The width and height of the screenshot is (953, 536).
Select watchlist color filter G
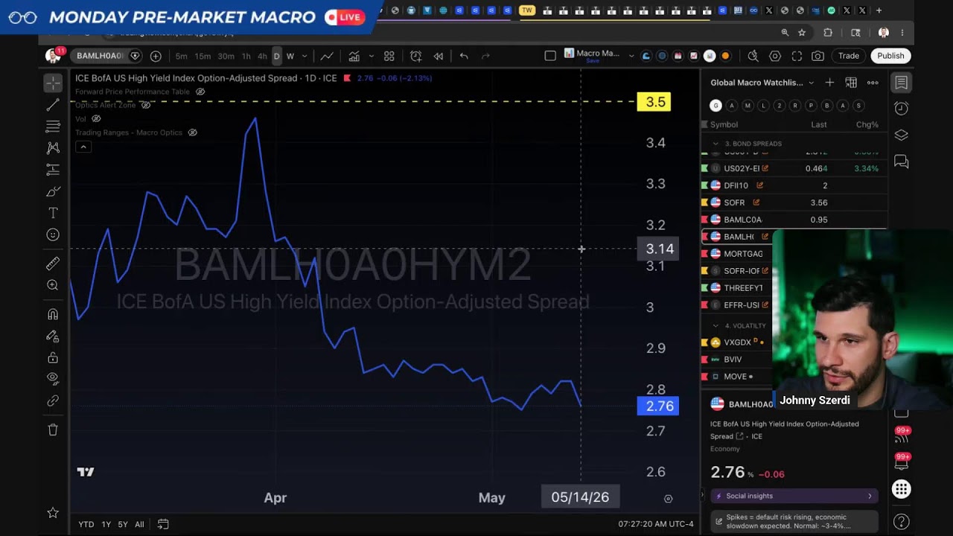tap(715, 106)
